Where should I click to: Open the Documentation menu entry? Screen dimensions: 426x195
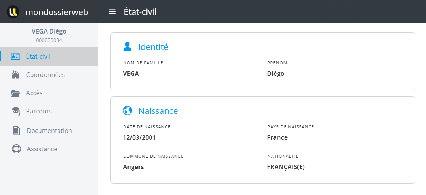click(x=49, y=131)
